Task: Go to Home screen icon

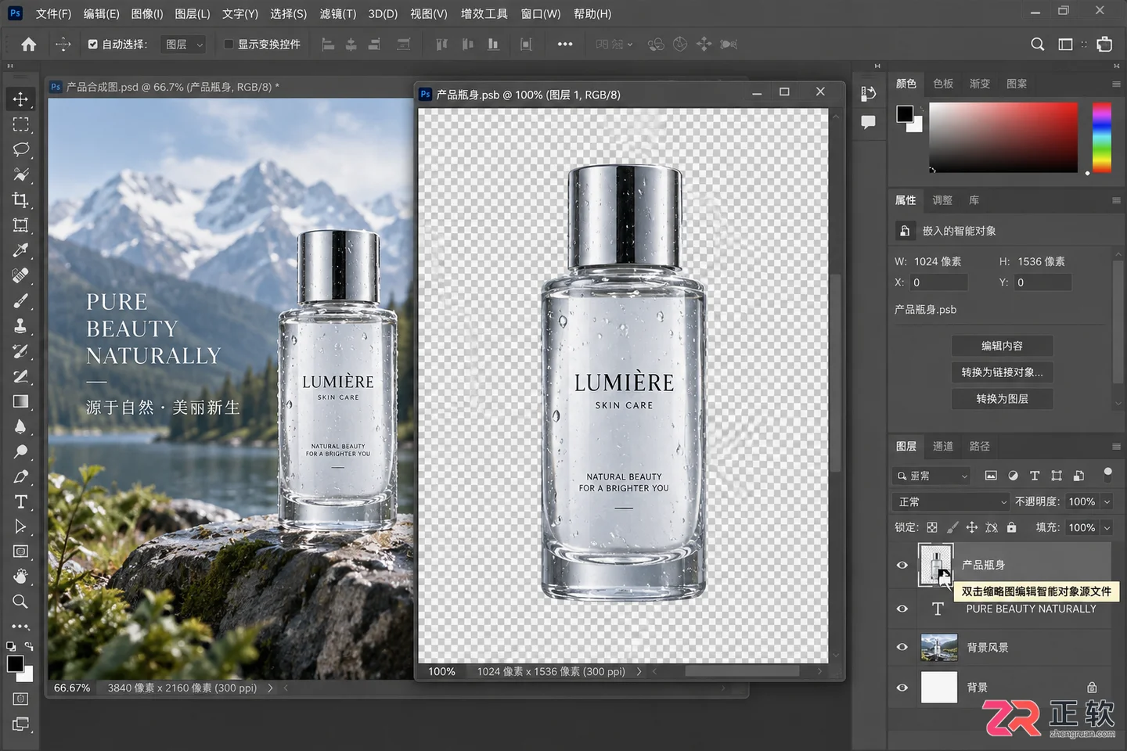Action: 28,45
